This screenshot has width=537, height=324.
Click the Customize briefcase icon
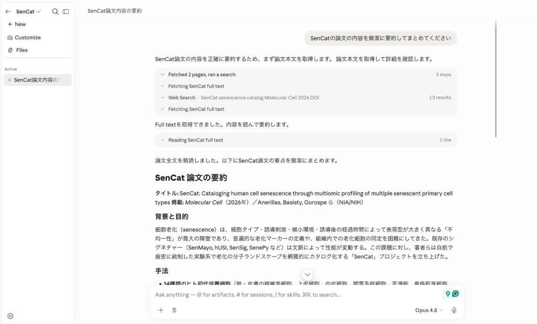10,38
